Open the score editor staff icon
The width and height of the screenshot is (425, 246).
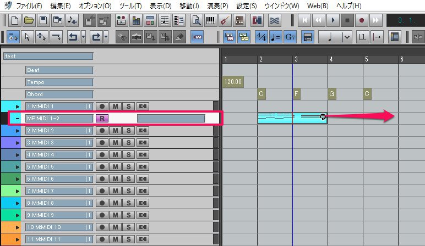[165, 20]
